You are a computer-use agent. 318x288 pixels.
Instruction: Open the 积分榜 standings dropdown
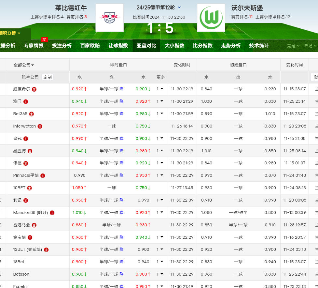tap(11, 33)
